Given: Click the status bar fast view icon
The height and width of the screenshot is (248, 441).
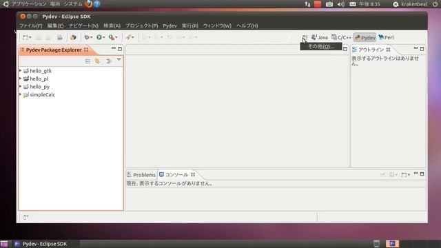Looking at the screenshot, I should click(26, 217).
